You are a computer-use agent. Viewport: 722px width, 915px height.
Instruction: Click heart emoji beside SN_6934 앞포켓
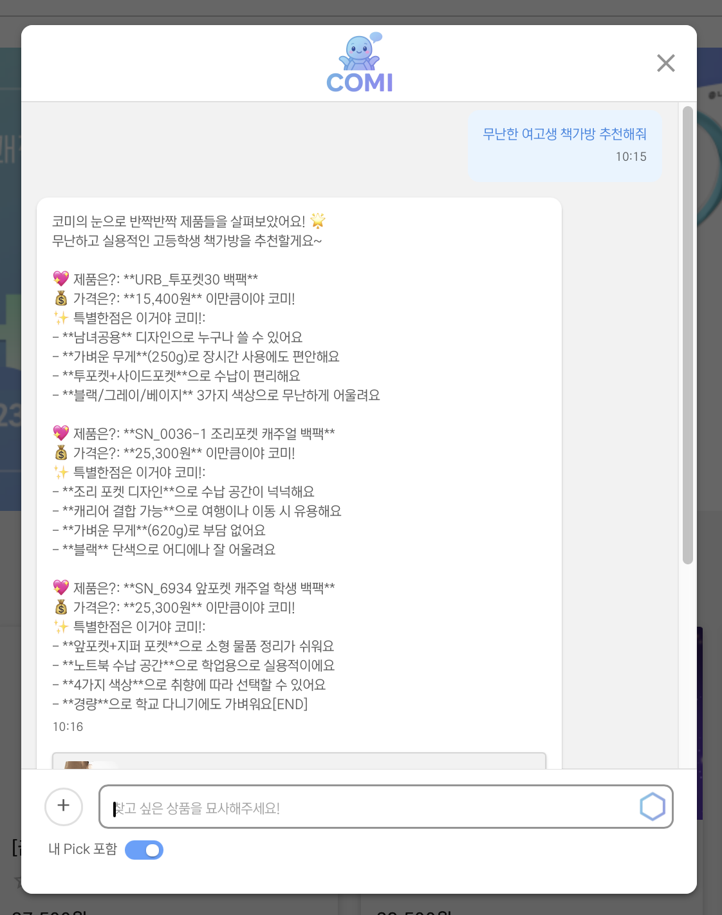coord(61,587)
